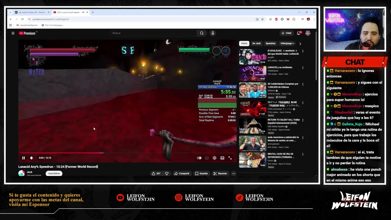The height and width of the screenshot is (220, 391).
Task: Pause the Lunacid speedrun video
Action: [x=23, y=158]
